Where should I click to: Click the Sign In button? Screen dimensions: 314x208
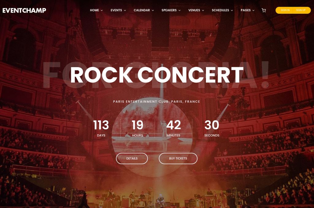coord(285,10)
